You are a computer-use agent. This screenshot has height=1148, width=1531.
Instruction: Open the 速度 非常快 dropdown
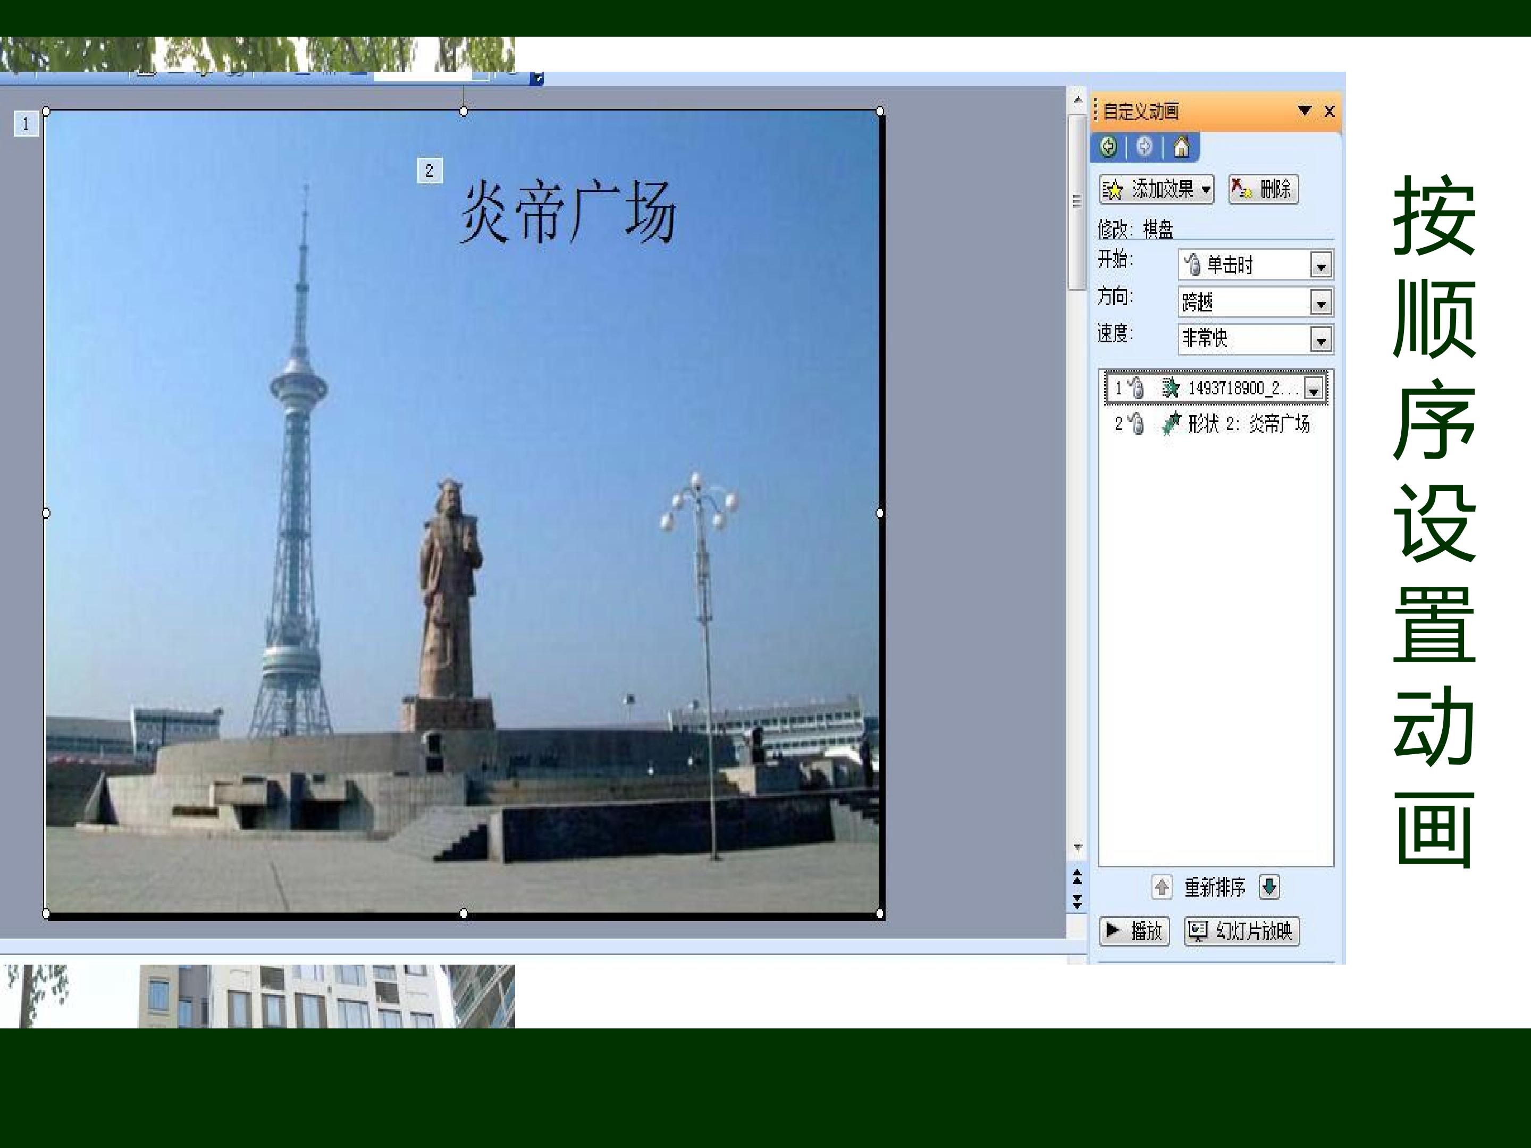point(1320,341)
